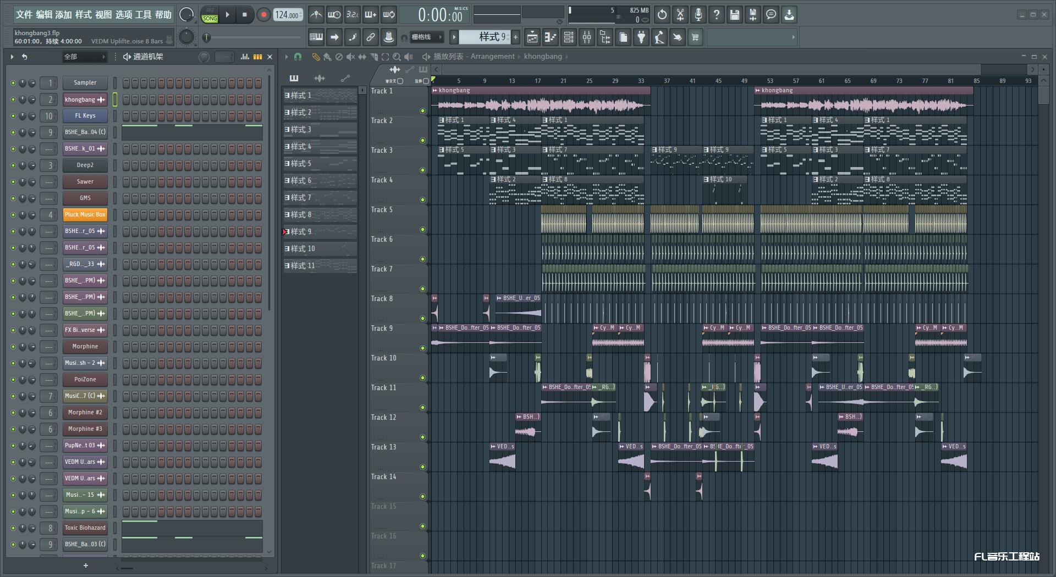
Task: Open channel rack options menu arrow
Action: [x=12, y=57]
